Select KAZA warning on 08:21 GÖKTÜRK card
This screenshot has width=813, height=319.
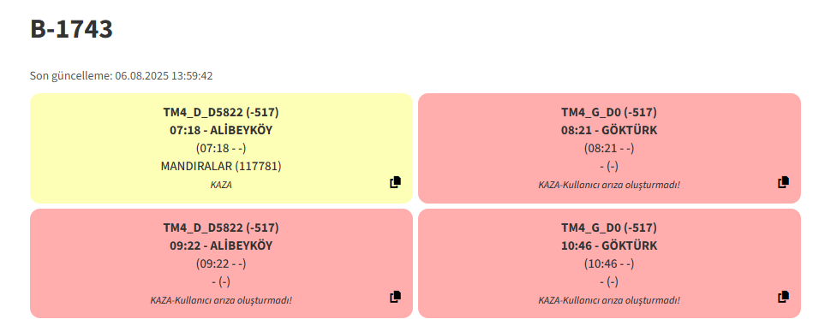[609, 185]
